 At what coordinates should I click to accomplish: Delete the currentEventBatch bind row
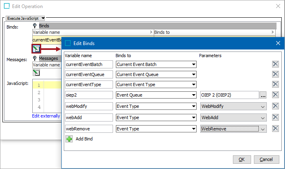pos(276,64)
